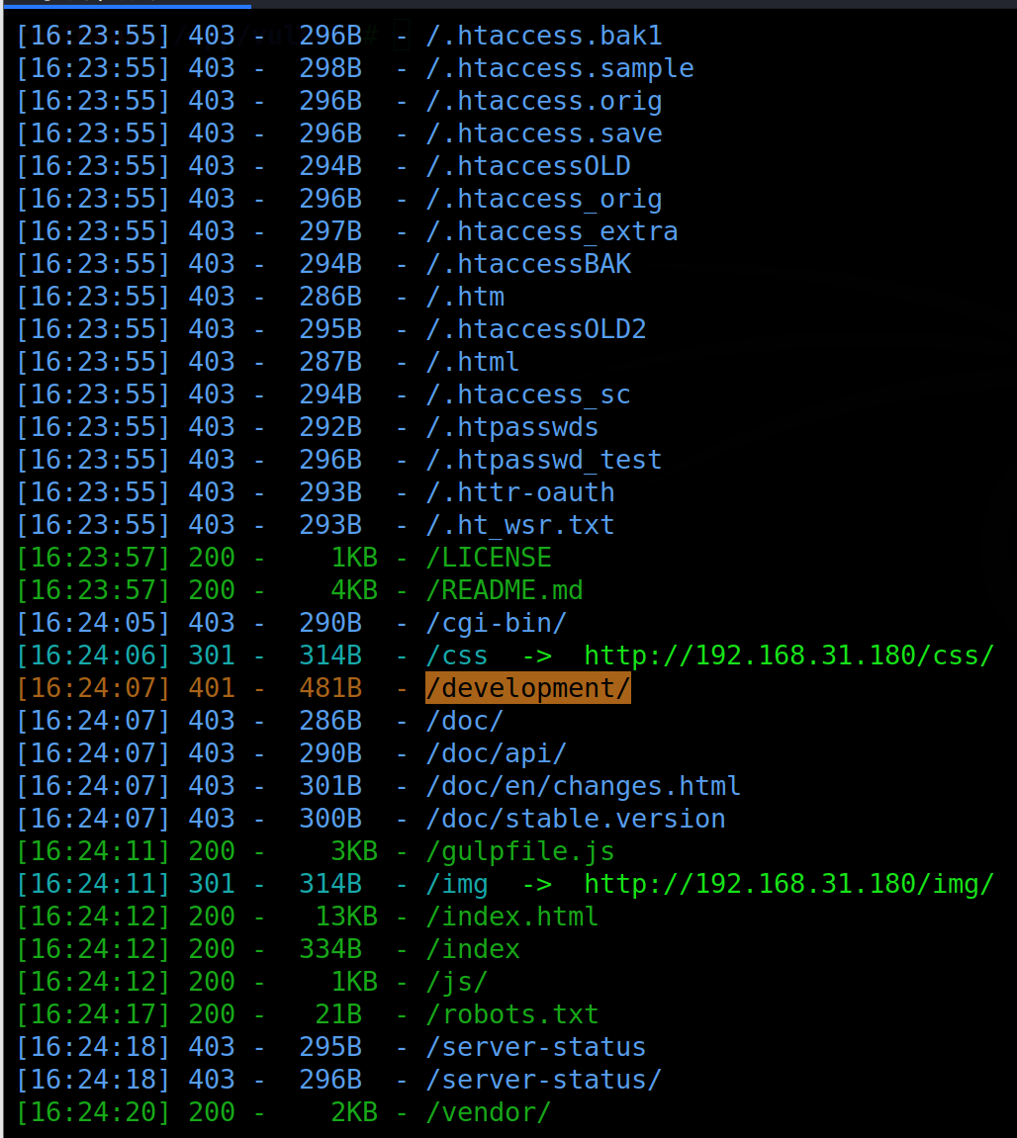Click the /.htaccess.orig entry
The image size is (1017, 1138).
(x=544, y=101)
